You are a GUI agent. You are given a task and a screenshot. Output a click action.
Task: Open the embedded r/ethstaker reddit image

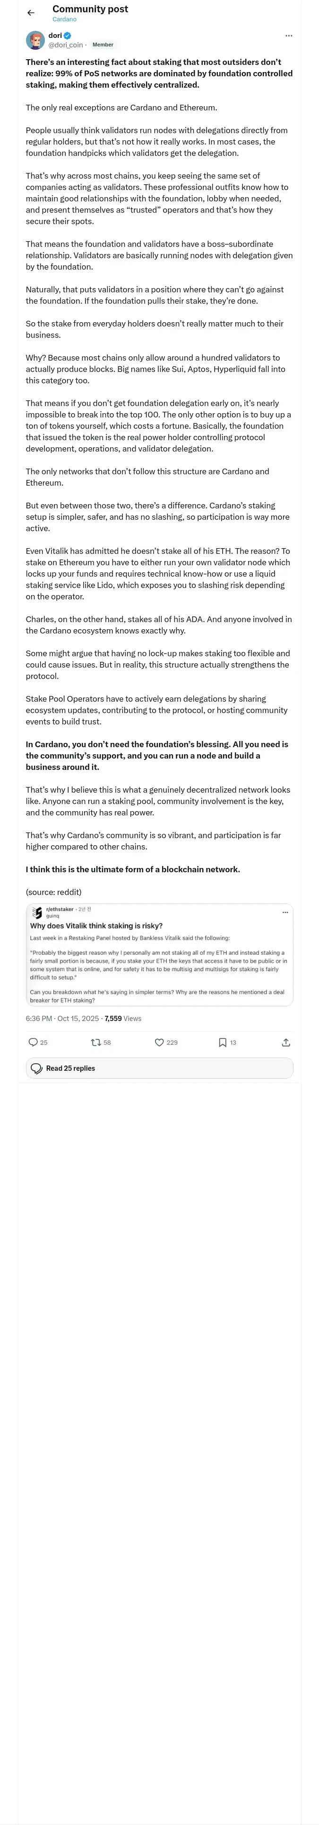pos(159,955)
